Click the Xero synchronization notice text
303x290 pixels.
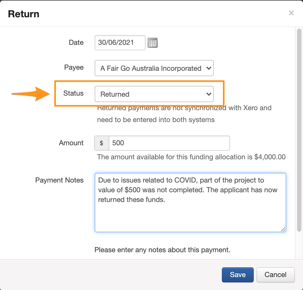184,114
